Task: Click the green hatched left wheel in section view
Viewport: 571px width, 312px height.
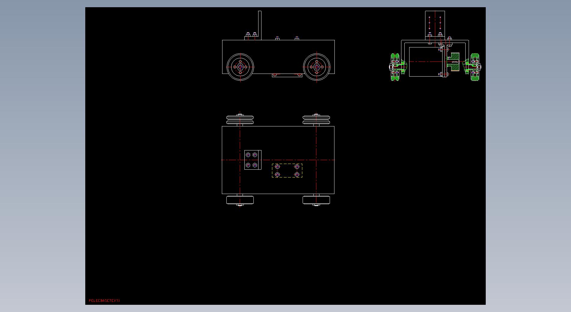Action: pos(395,67)
